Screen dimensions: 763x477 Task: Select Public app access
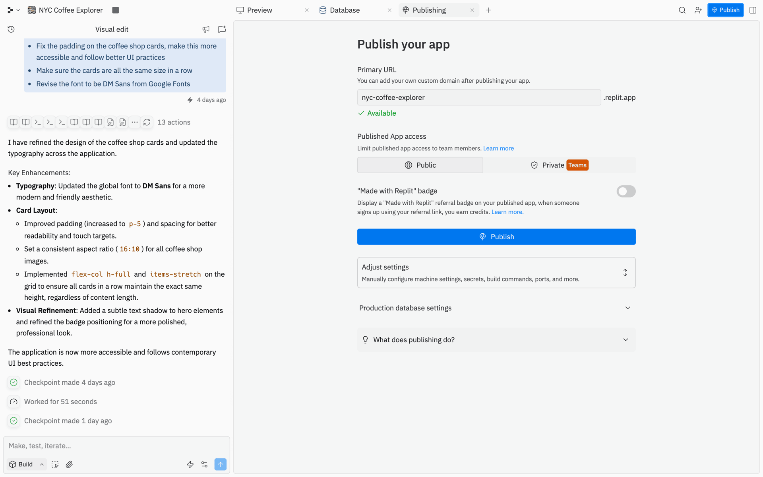point(420,165)
